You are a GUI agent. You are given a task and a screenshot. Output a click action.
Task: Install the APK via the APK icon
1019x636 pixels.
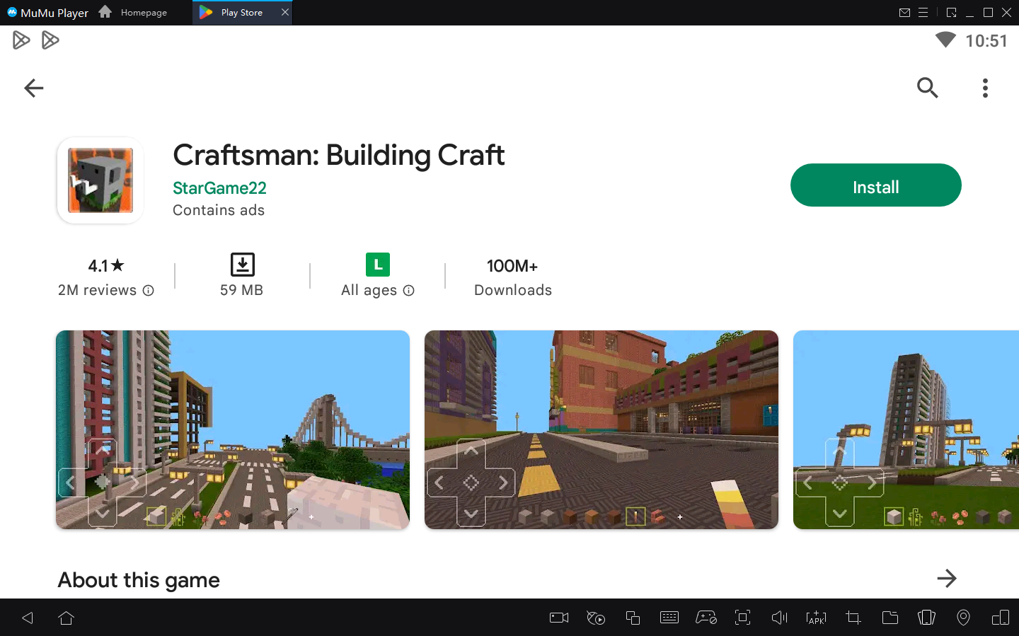(816, 617)
